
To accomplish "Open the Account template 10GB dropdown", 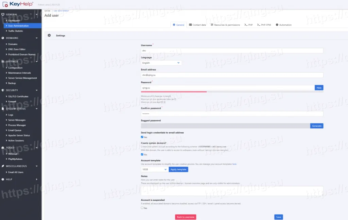I will [x=155, y=169].
